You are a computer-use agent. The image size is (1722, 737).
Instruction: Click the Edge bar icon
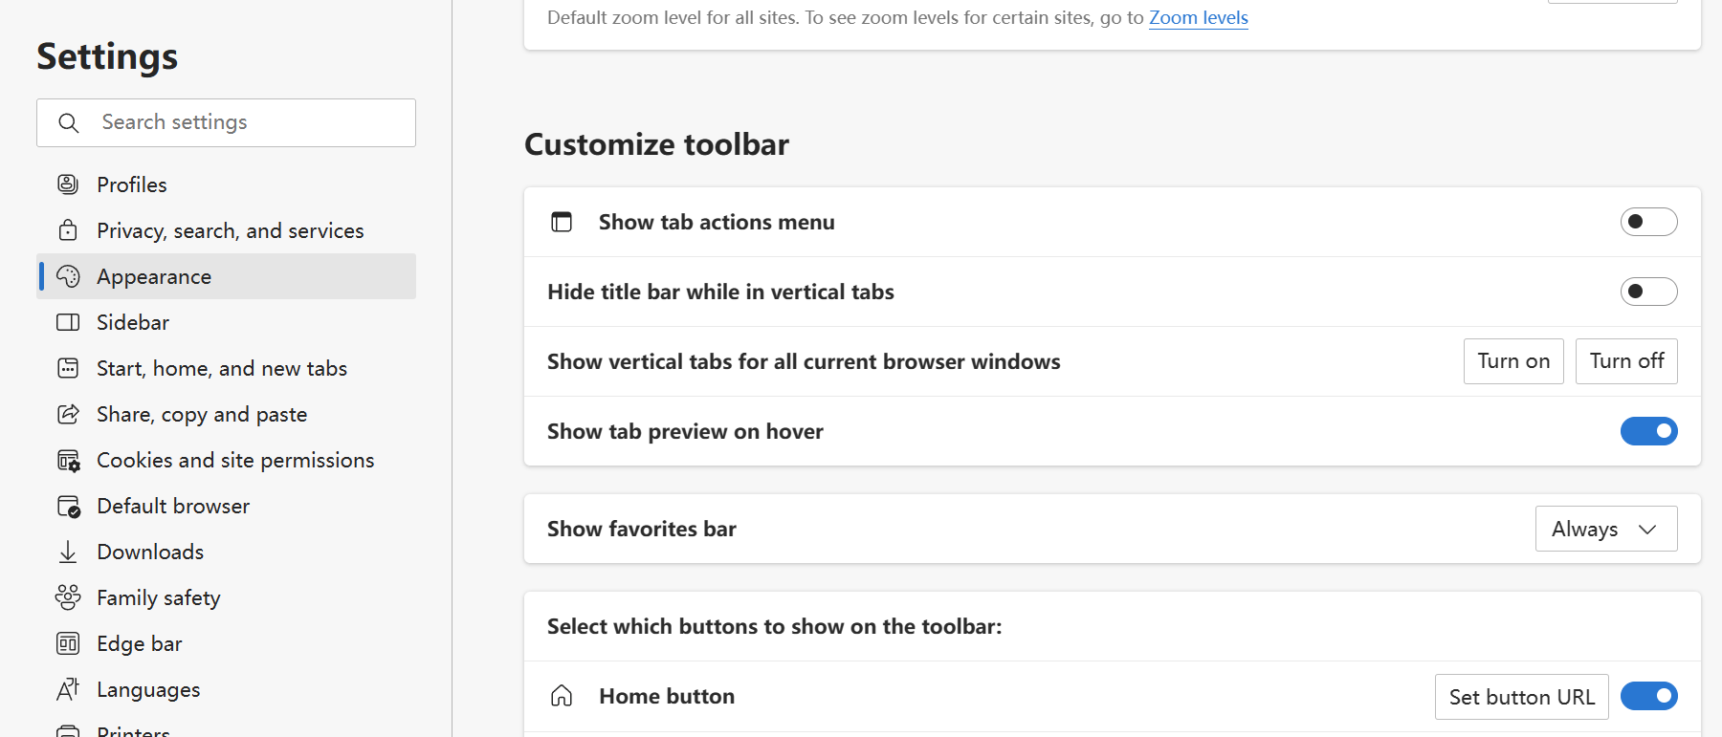pyautogui.click(x=68, y=643)
